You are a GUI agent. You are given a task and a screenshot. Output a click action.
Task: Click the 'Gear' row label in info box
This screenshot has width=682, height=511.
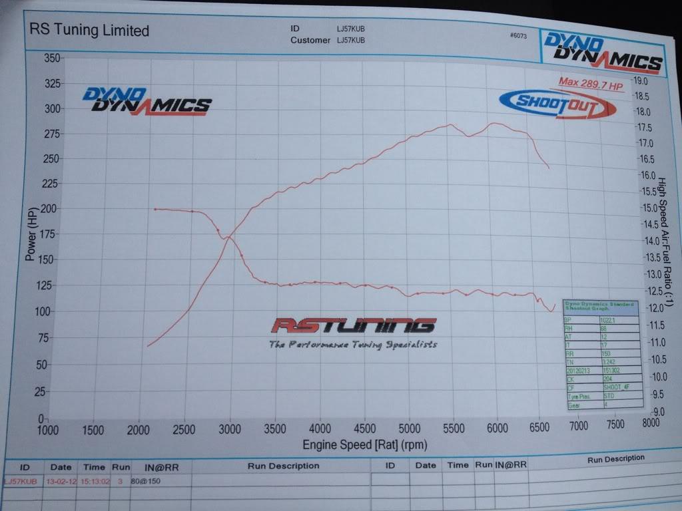[x=573, y=405]
